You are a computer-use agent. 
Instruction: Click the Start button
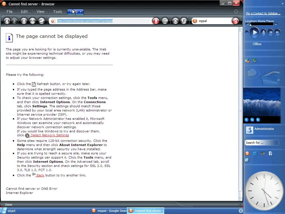(x=9, y=211)
